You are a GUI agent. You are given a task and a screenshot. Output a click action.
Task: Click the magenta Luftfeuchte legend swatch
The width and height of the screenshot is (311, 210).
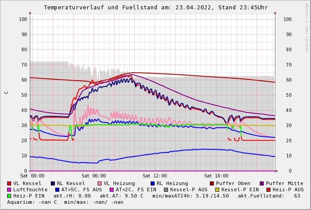pos(9,190)
